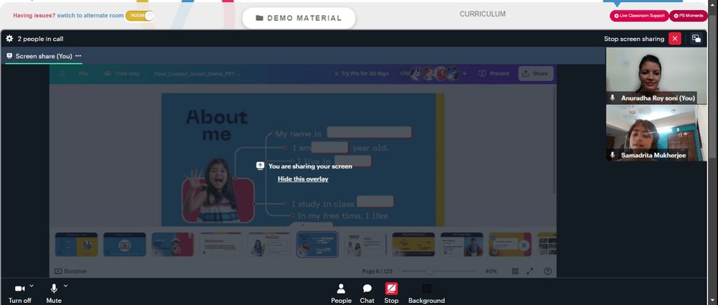Click the Duration button

point(70,271)
